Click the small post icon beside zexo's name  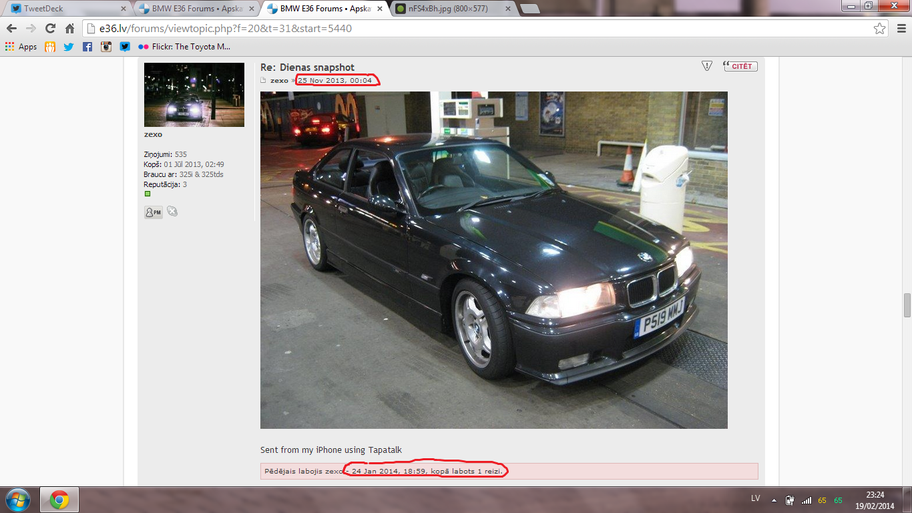(x=264, y=81)
